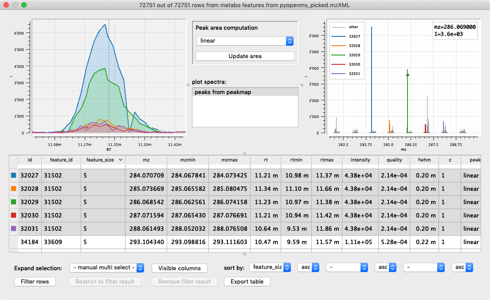Select table row with id 32029
Image resolution: width=490 pixels, height=300 pixels.
[x=245, y=202]
